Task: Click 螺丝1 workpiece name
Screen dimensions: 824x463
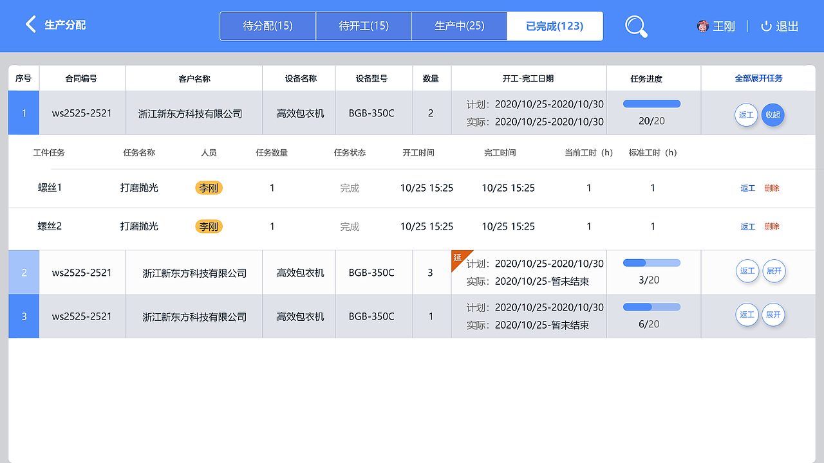Action: tap(50, 188)
